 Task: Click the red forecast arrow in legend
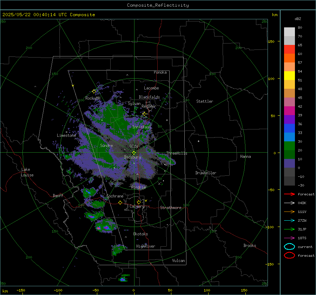[289, 194]
